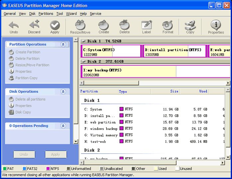
Task: Open the Service menu
Action: 95,14
